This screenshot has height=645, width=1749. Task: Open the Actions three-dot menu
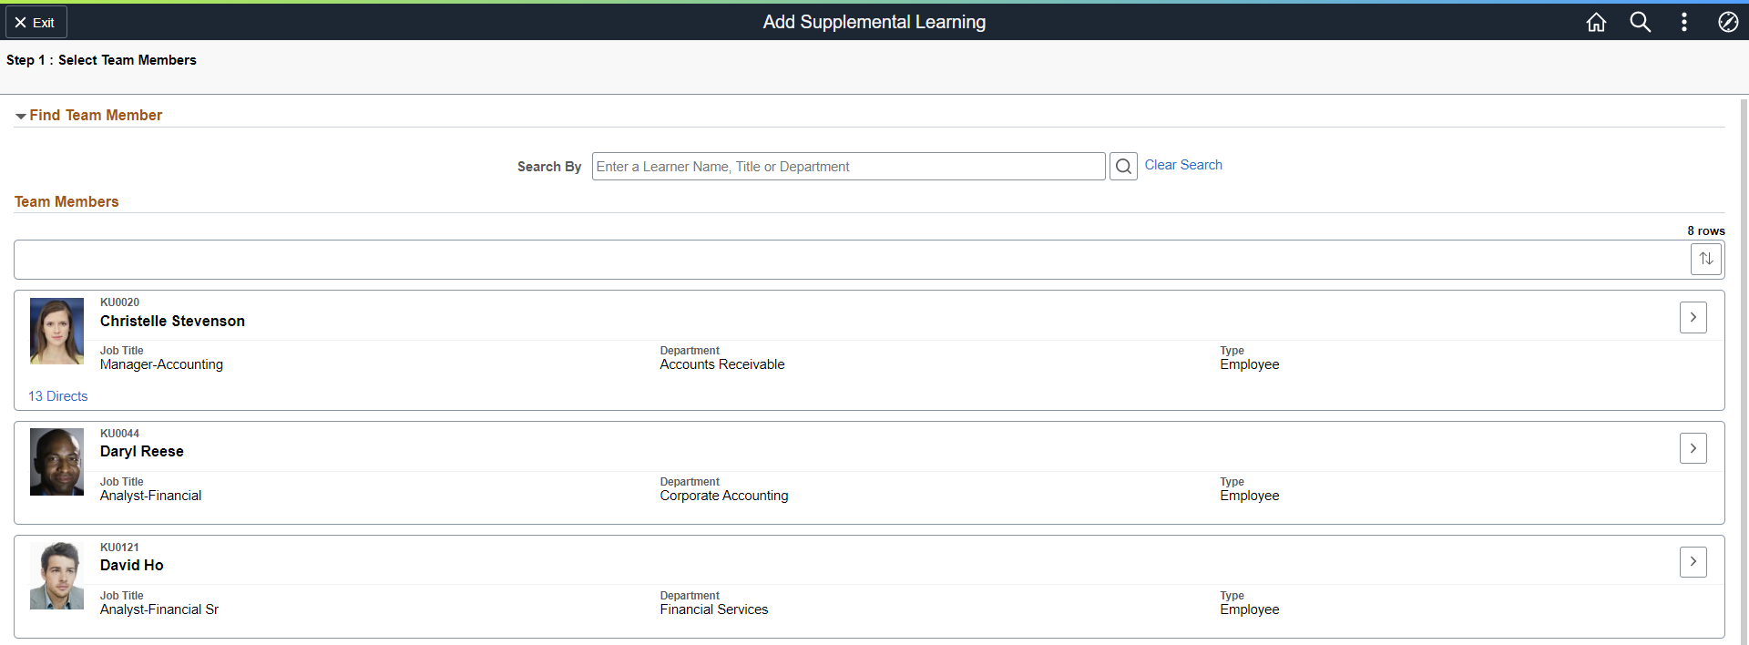click(1683, 22)
